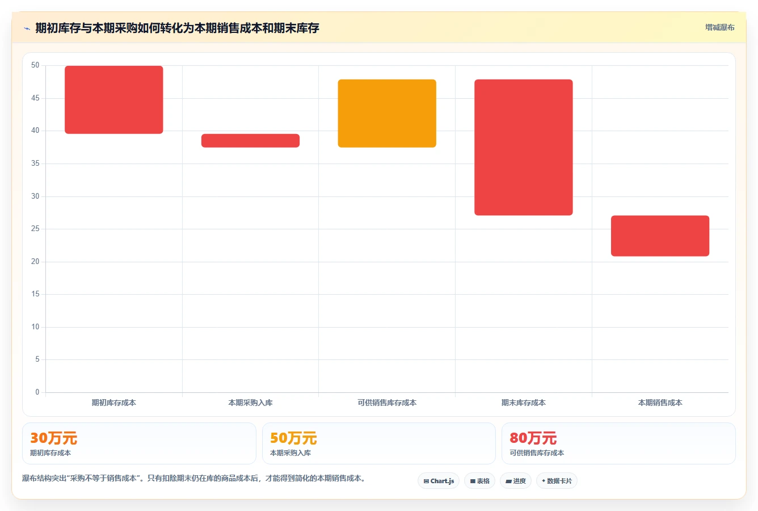Click x-axis label 可供销售库存成本
This screenshot has height=511, width=758.
click(x=387, y=403)
